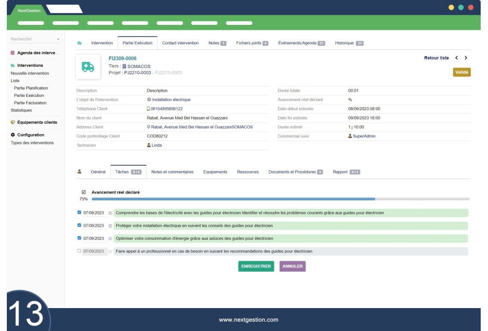Open Partie Facturation in sidebar tree

point(30,103)
